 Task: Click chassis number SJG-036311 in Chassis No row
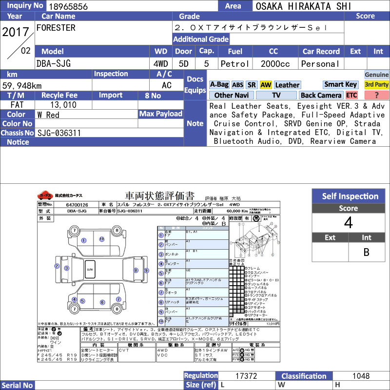(59, 133)
